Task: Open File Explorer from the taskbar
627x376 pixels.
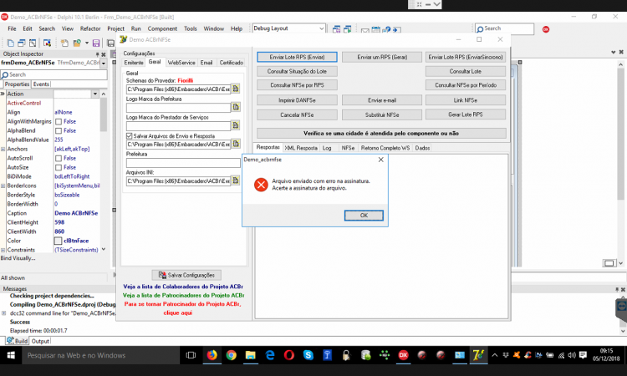Action: pyautogui.click(x=250, y=355)
